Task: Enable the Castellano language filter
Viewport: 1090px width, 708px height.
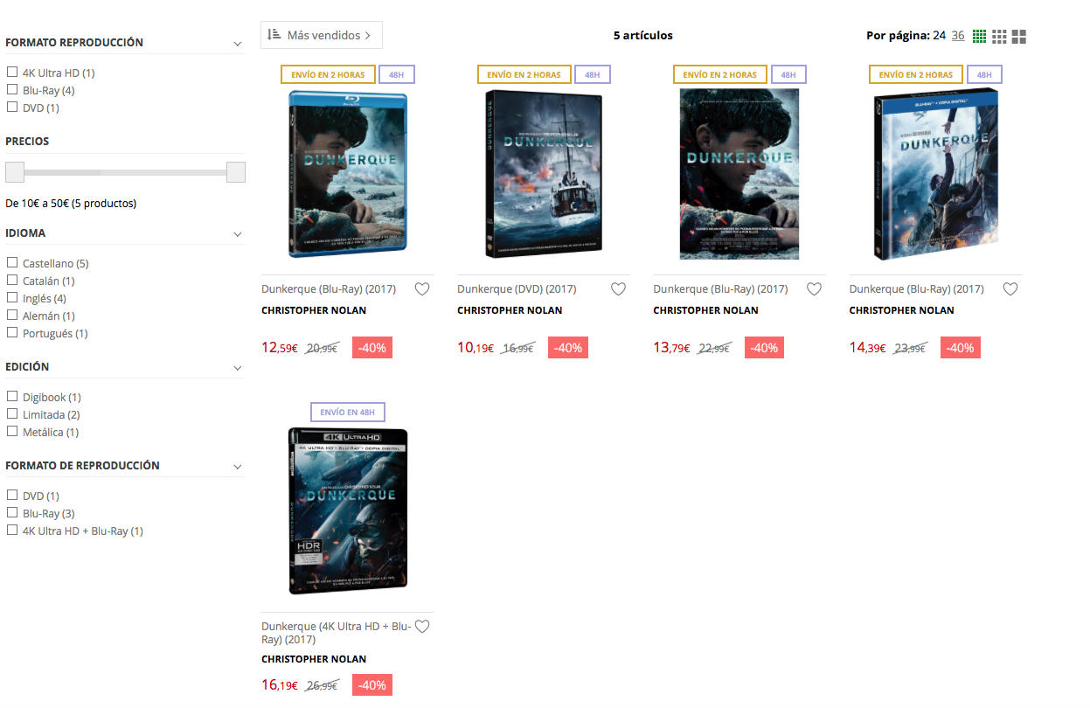Action: (x=12, y=263)
